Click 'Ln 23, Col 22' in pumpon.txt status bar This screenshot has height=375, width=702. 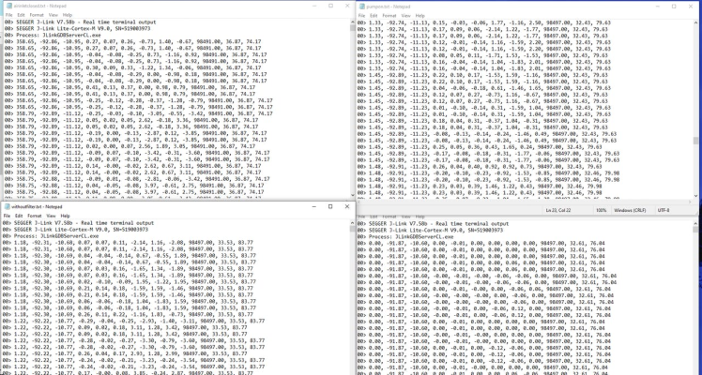pos(557,210)
